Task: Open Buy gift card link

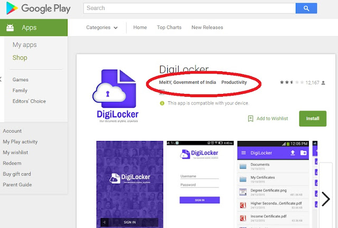Action: point(17,174)
